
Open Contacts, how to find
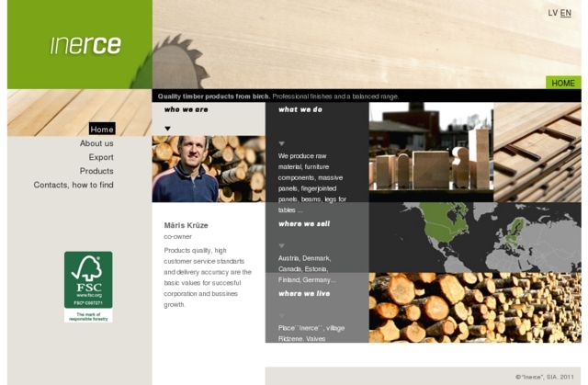click(x=73, y=185)
